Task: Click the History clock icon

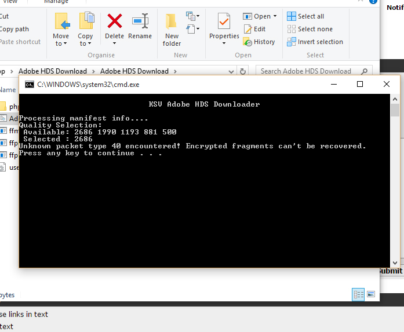Action: (248, 42)
